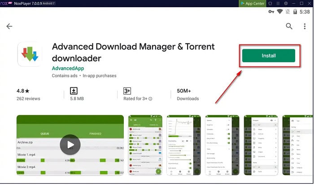Open the NoxPlayer hamburger menu icon

tap(278, 4)
